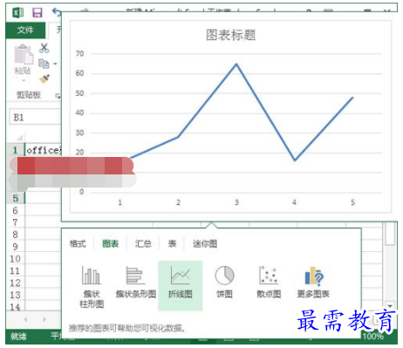Undo the last action with the arrow icon
Screen dimensions: 403x348
[57, 12]
